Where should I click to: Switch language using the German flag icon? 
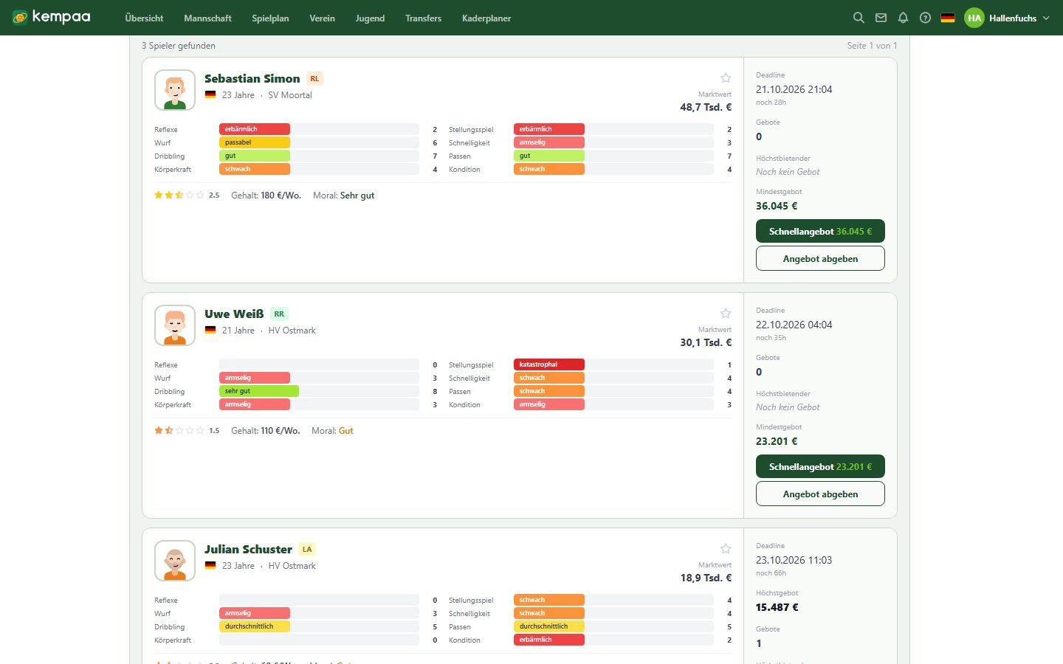[x=948, y=18]
